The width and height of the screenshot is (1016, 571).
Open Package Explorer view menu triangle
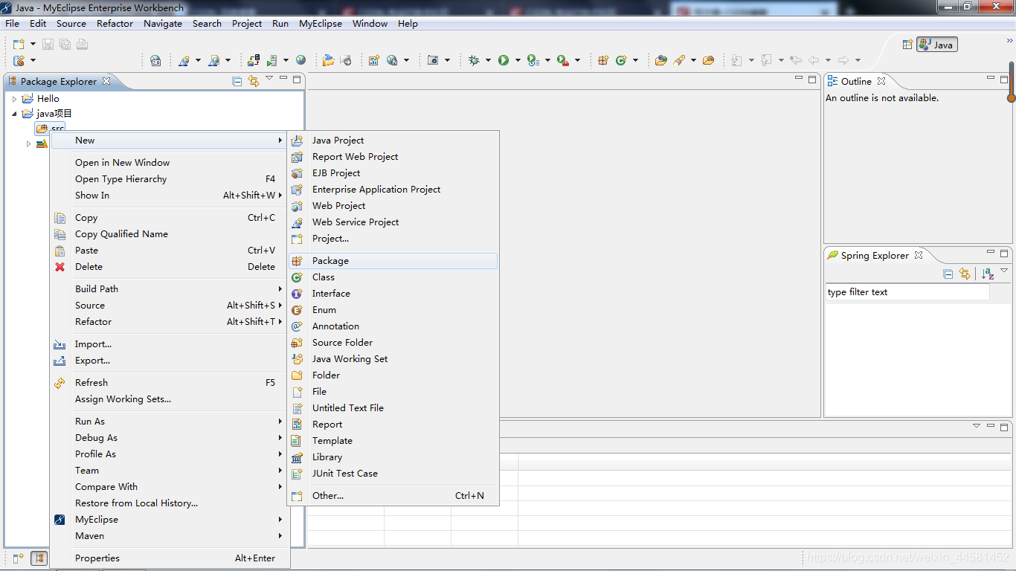coord(269,78)
